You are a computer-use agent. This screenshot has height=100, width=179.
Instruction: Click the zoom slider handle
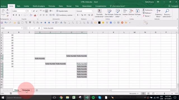pos(164,93)
